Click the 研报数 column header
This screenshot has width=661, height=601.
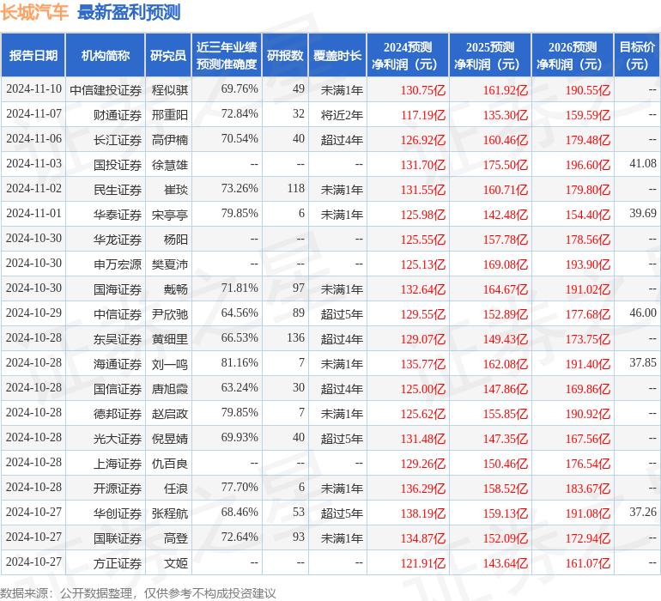tap(285, 55)
